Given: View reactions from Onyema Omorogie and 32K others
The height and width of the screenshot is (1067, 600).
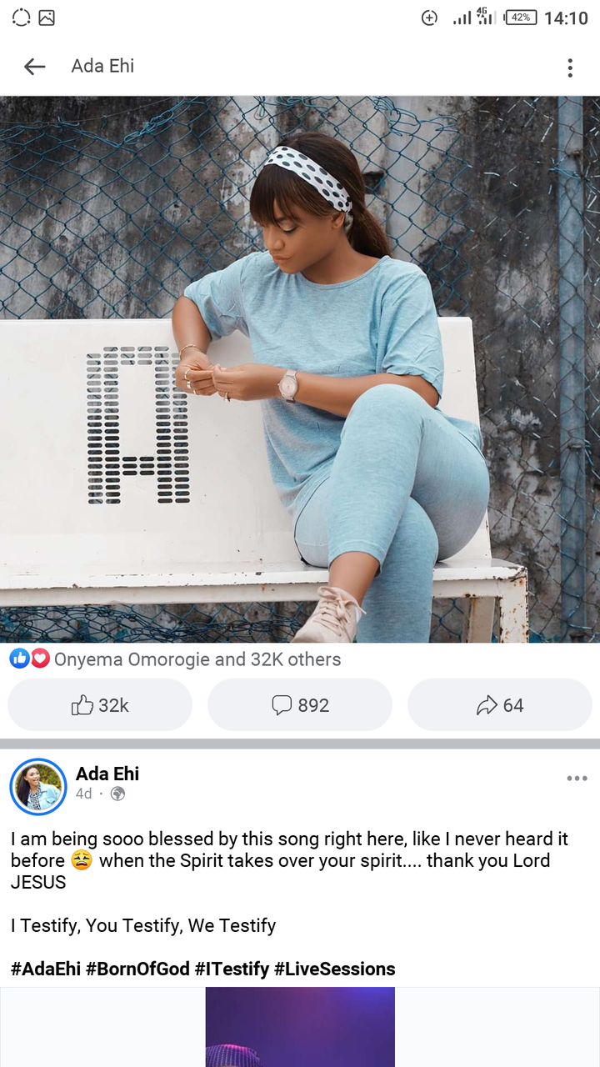Looking at the screenshot, I should coord(197,659).
